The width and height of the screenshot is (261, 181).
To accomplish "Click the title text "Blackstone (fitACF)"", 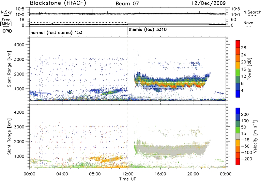I will (x=58, y=3).
